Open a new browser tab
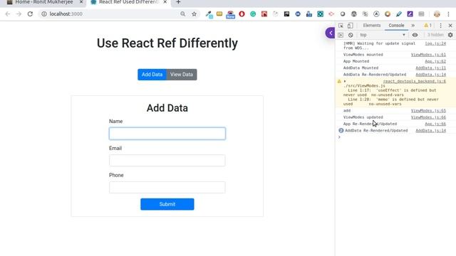The width and height of the screenshot is (456, 256). (x=178, y=2)
